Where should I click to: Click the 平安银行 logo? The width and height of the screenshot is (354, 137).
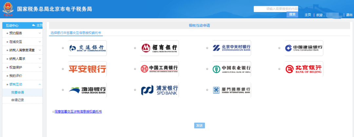pos(87,69)
